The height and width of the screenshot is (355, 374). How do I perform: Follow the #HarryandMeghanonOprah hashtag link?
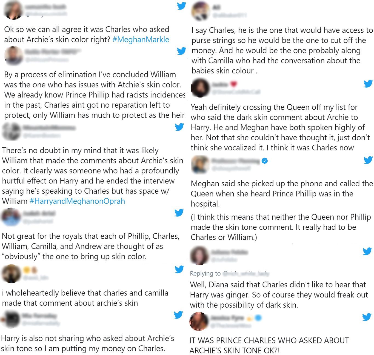pyautogui.click(x=77, y=201)
